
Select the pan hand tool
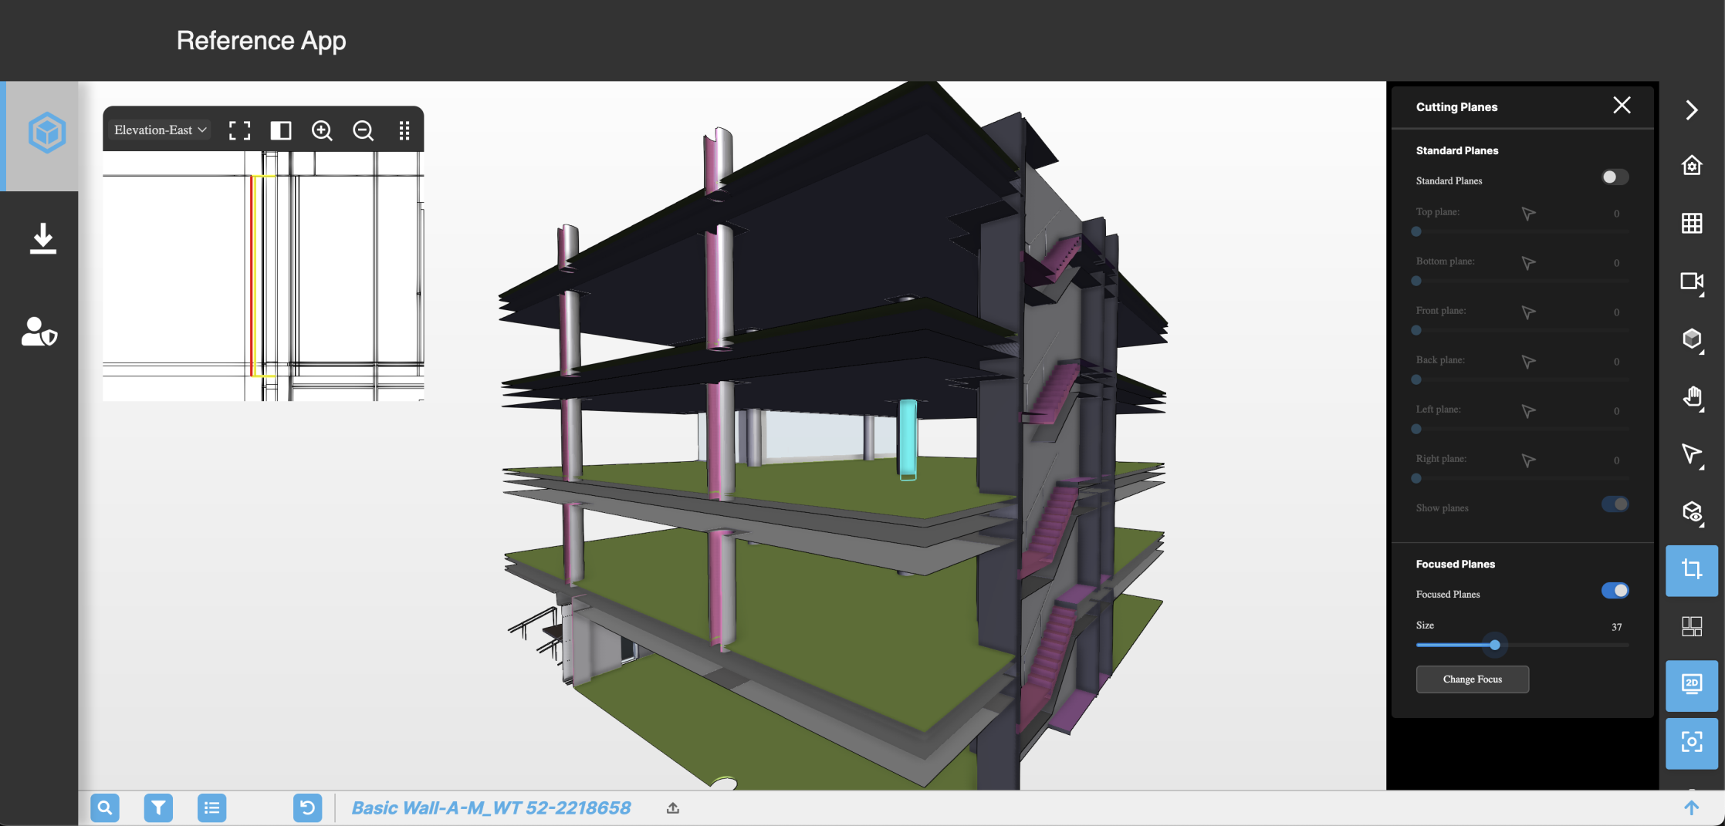[x=1691, y=397]
